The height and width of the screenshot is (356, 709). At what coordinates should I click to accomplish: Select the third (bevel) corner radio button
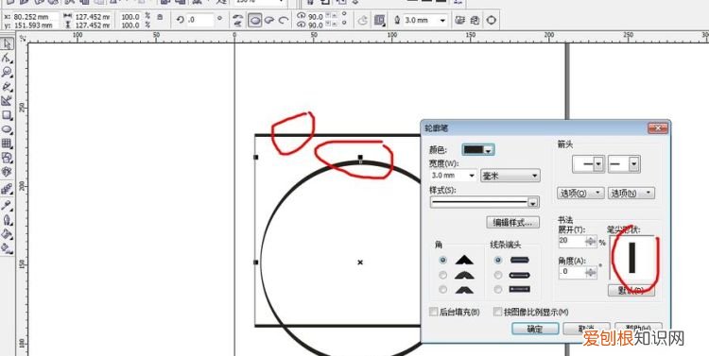click(x=443, y=290)
